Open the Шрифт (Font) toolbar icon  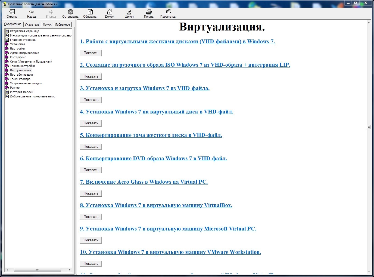(129, 12)
